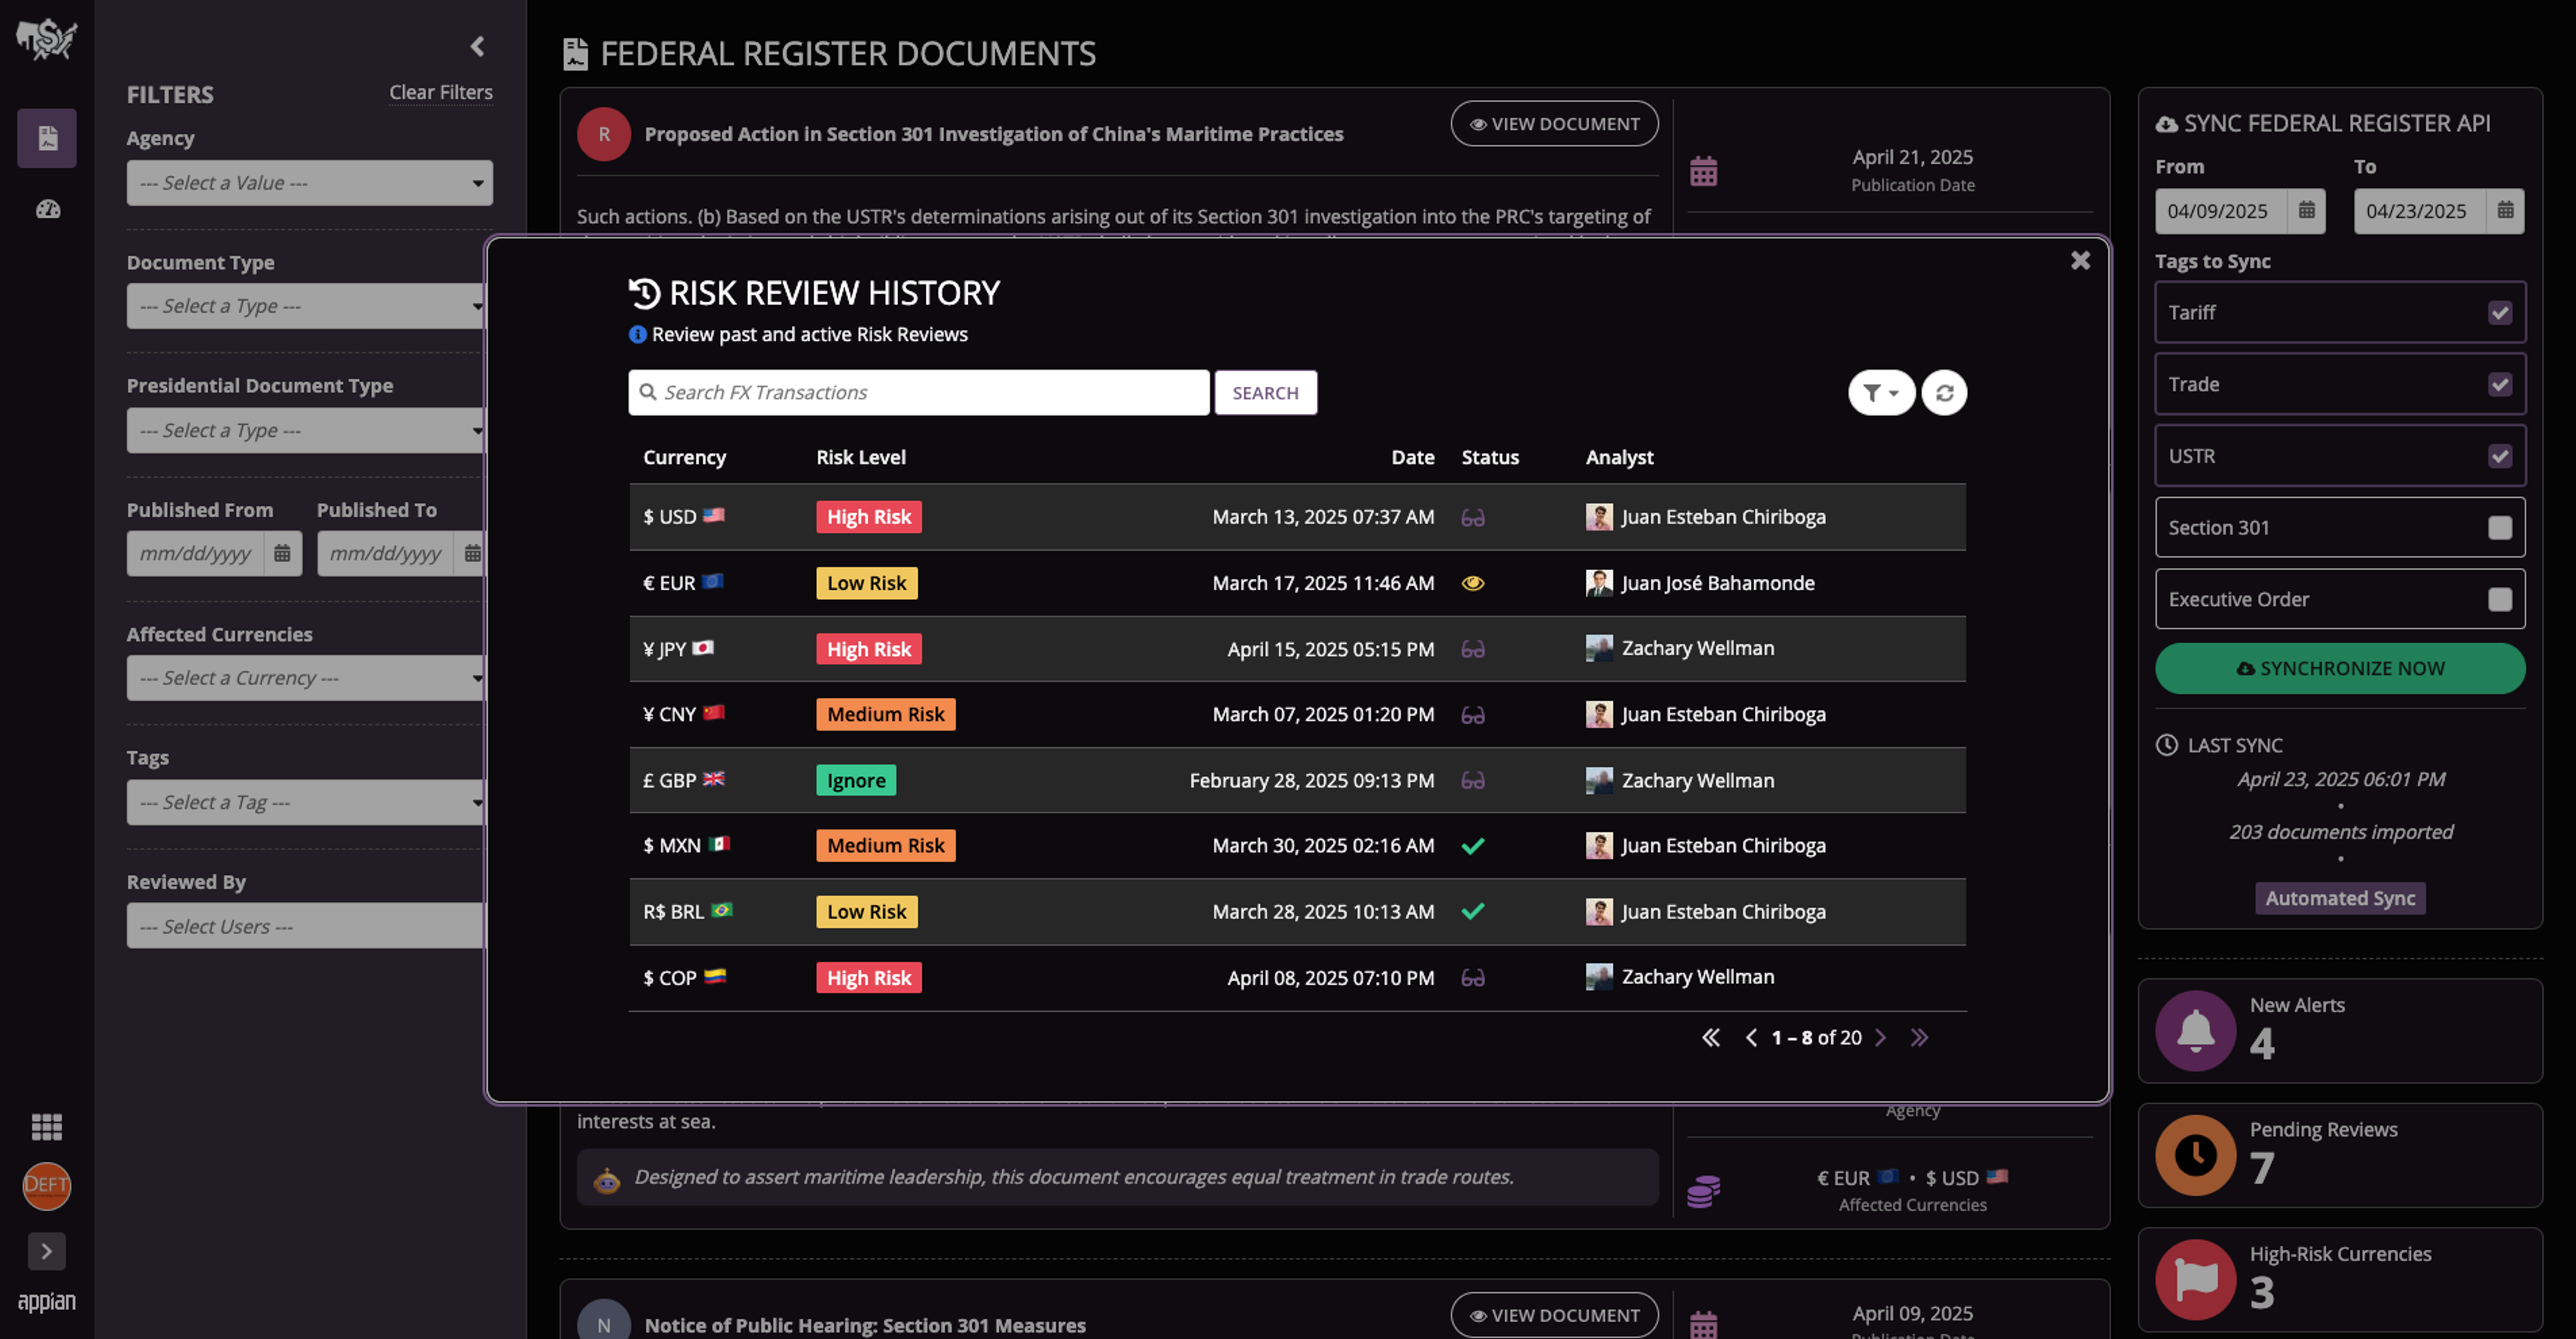Click the checkmark status icon in MXN row

point(1472,846)
